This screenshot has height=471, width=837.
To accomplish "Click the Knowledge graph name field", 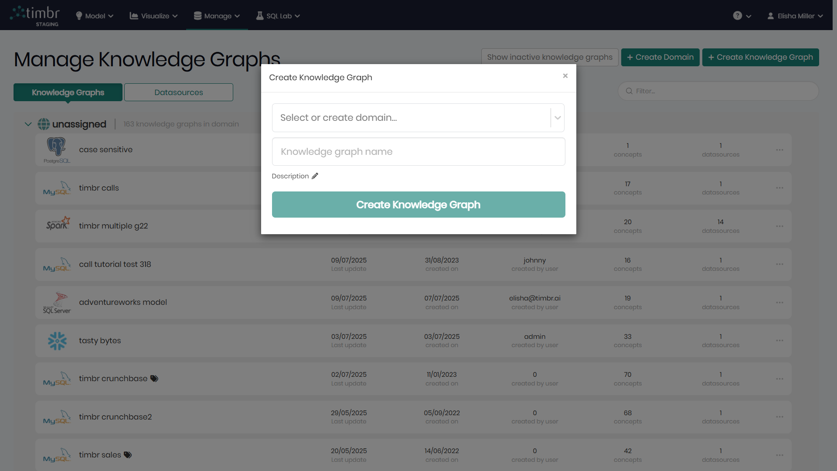I will click(418, 152).
